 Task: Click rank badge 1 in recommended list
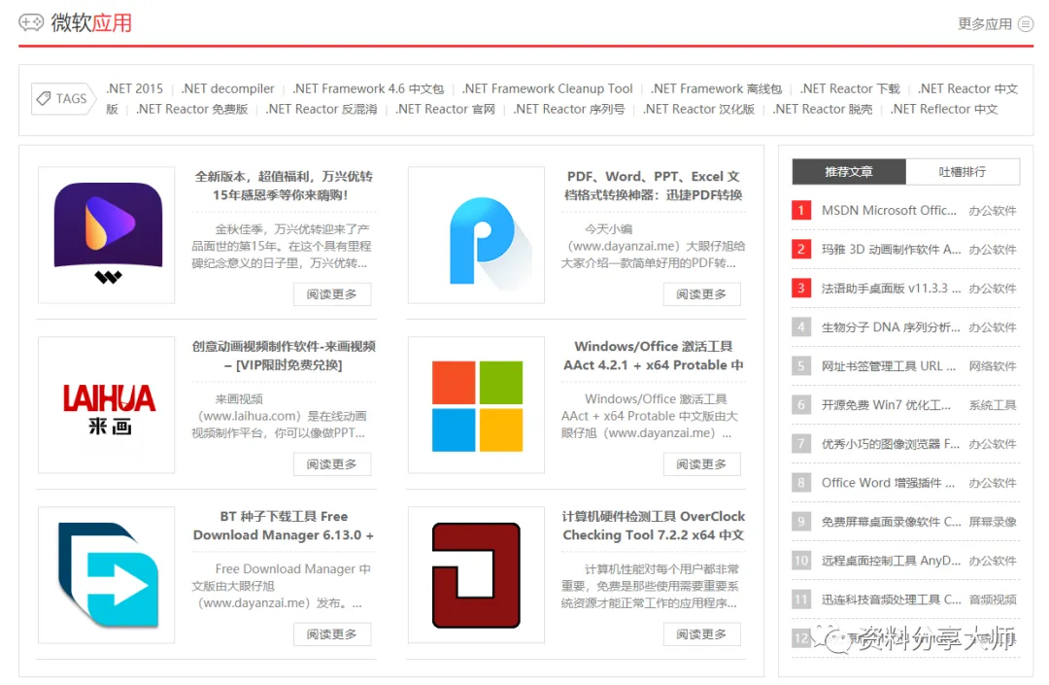(800, 210)
